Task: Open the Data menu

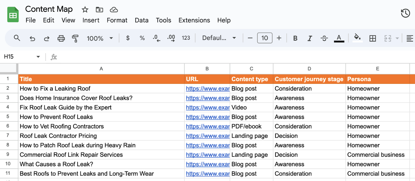Action: 142,20
